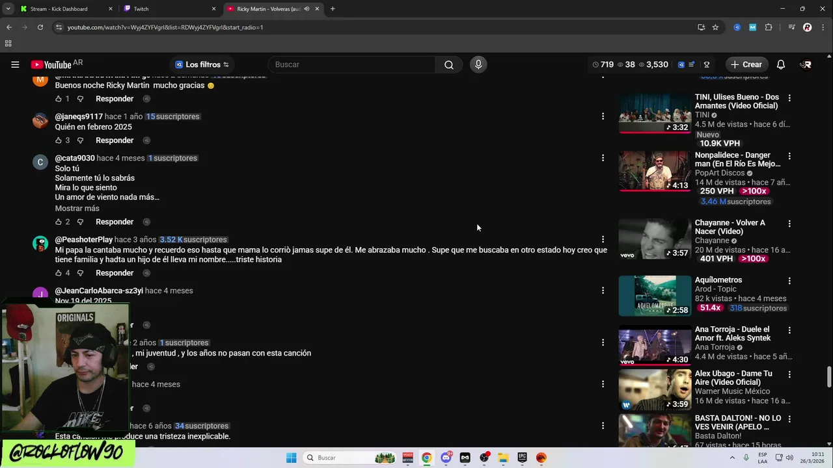This screenshot has height=468, width=833.
Task: Open the Chrome three-dot menu
Action: pos(823,27)
